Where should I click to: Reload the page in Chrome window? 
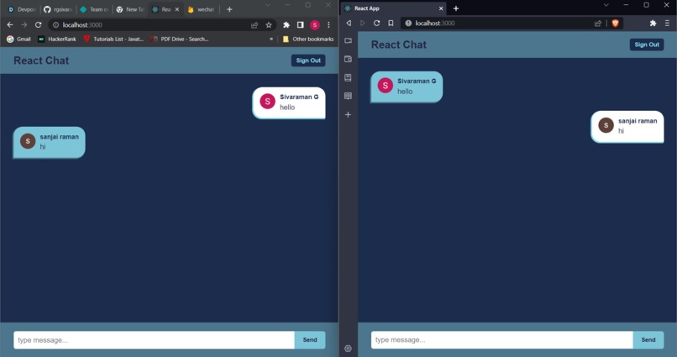pos(39,25)
